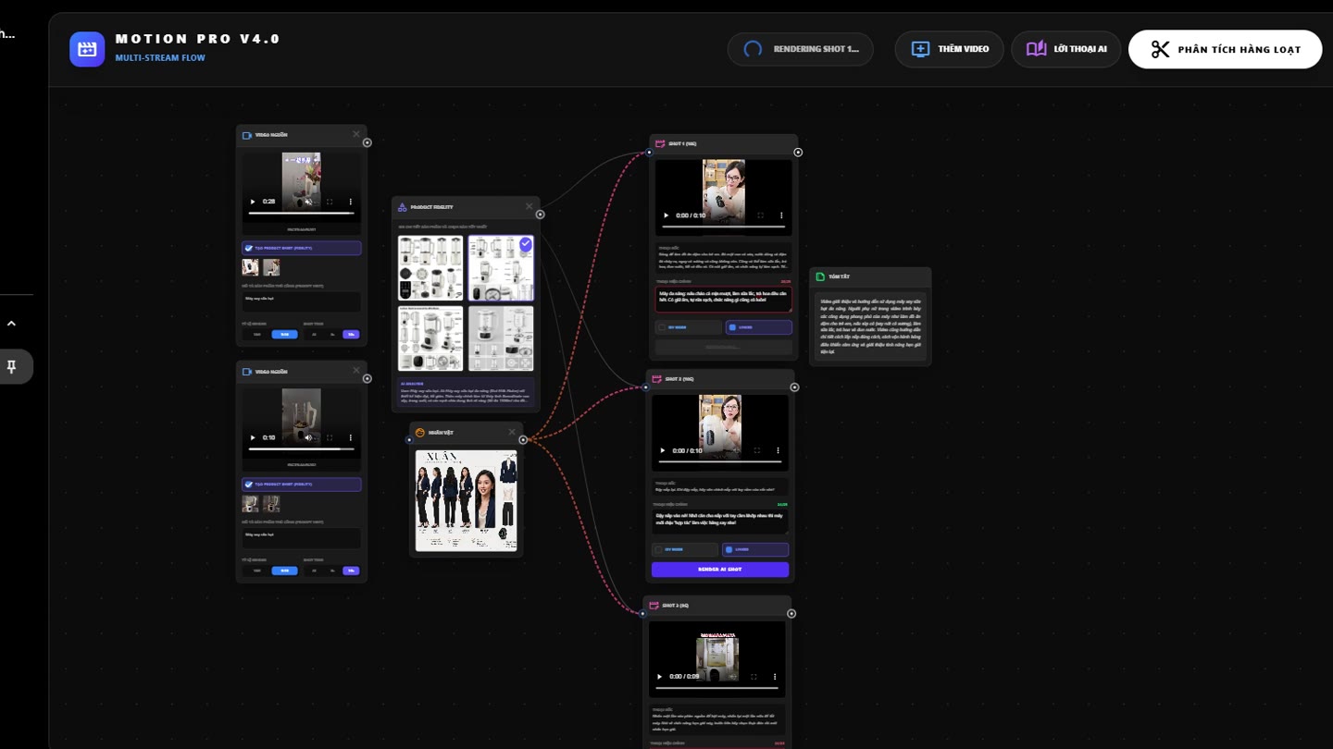Select the bottom-right faded product thumbnail
The height and width of the screenshot is (749, 1333).
[501, 338]
